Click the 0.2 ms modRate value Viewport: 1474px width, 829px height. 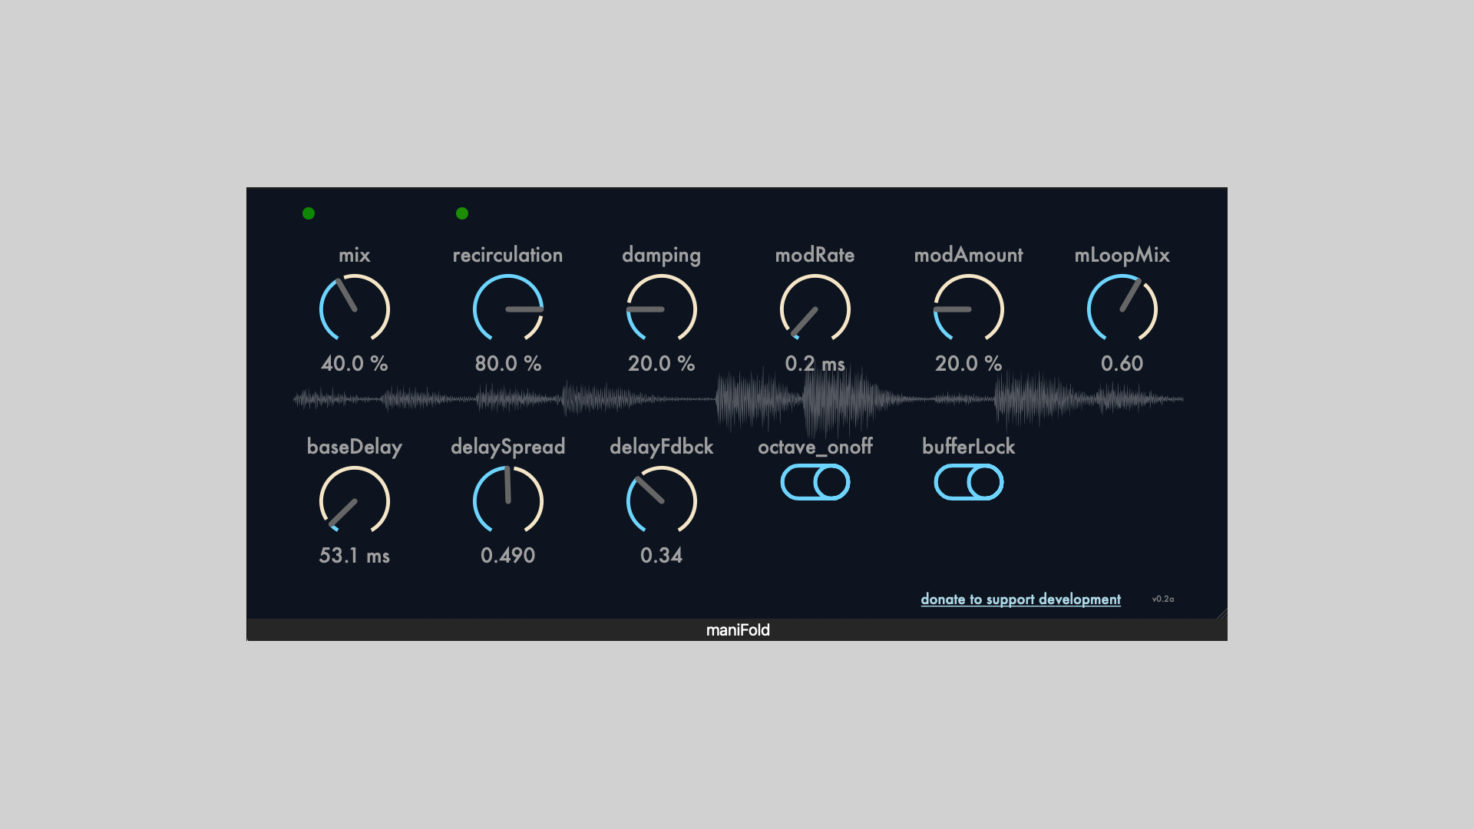[x=815, y=364]
